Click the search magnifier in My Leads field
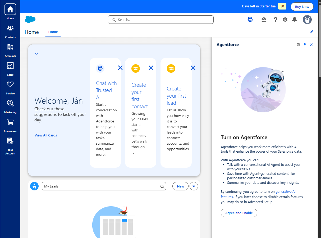 (x=162, y=186)
